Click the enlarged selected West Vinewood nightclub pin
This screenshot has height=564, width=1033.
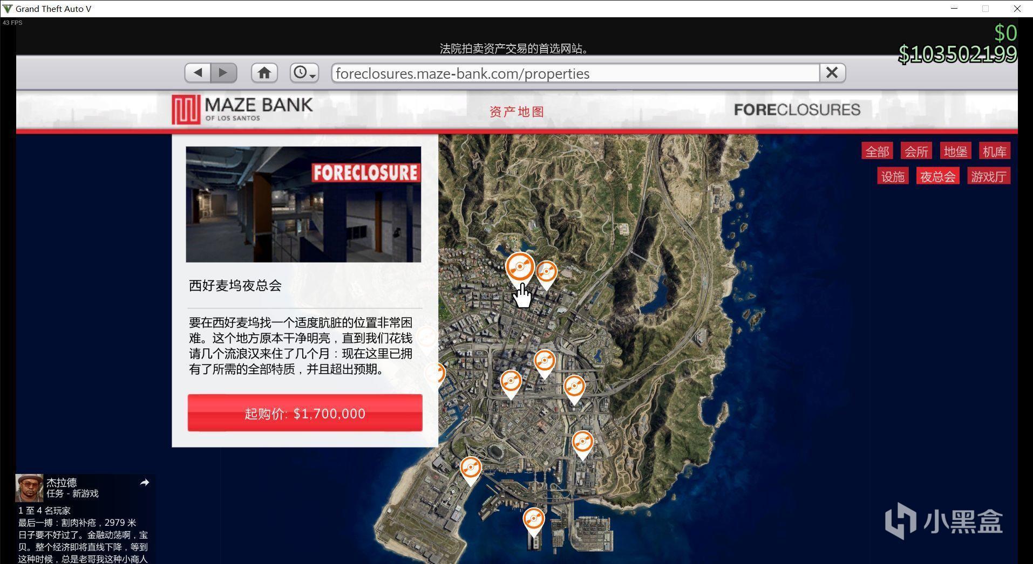coord(520,269)
